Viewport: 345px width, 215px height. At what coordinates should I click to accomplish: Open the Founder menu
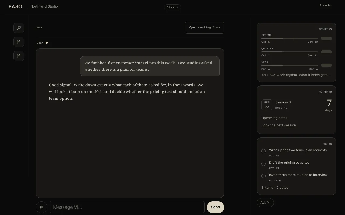coord(326,5)
